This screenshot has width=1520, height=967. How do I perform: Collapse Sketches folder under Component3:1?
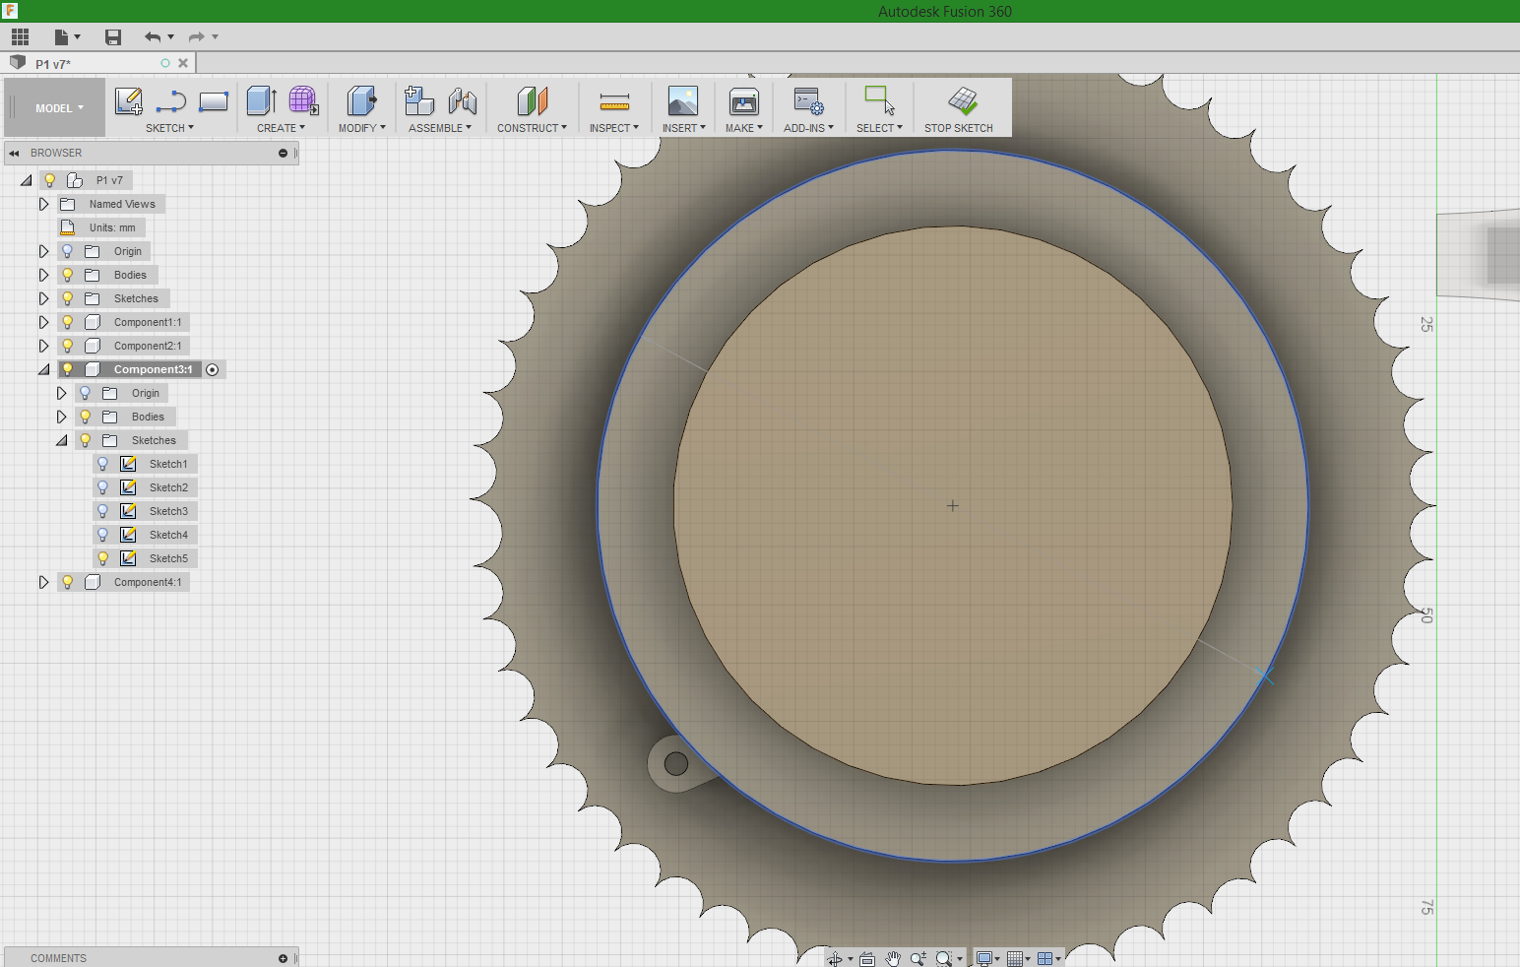click(61, 440)
